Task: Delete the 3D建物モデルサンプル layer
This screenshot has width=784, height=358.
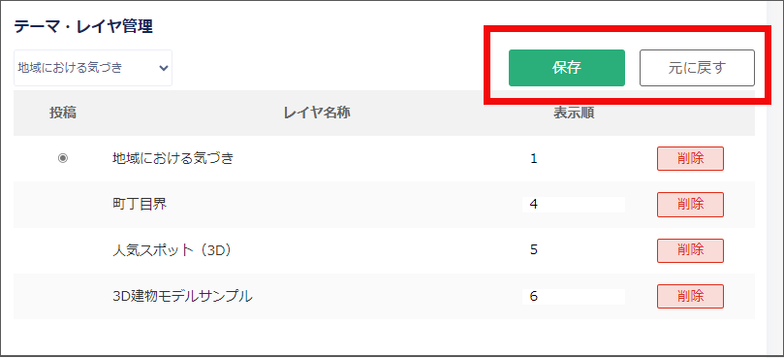Action: [x=690, y=297]
